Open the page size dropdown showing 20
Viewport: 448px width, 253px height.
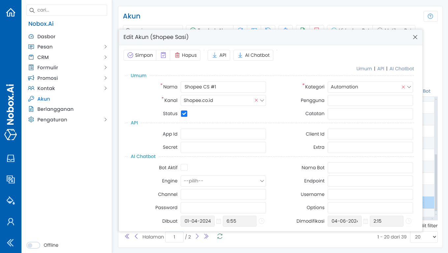pos(424,237)
